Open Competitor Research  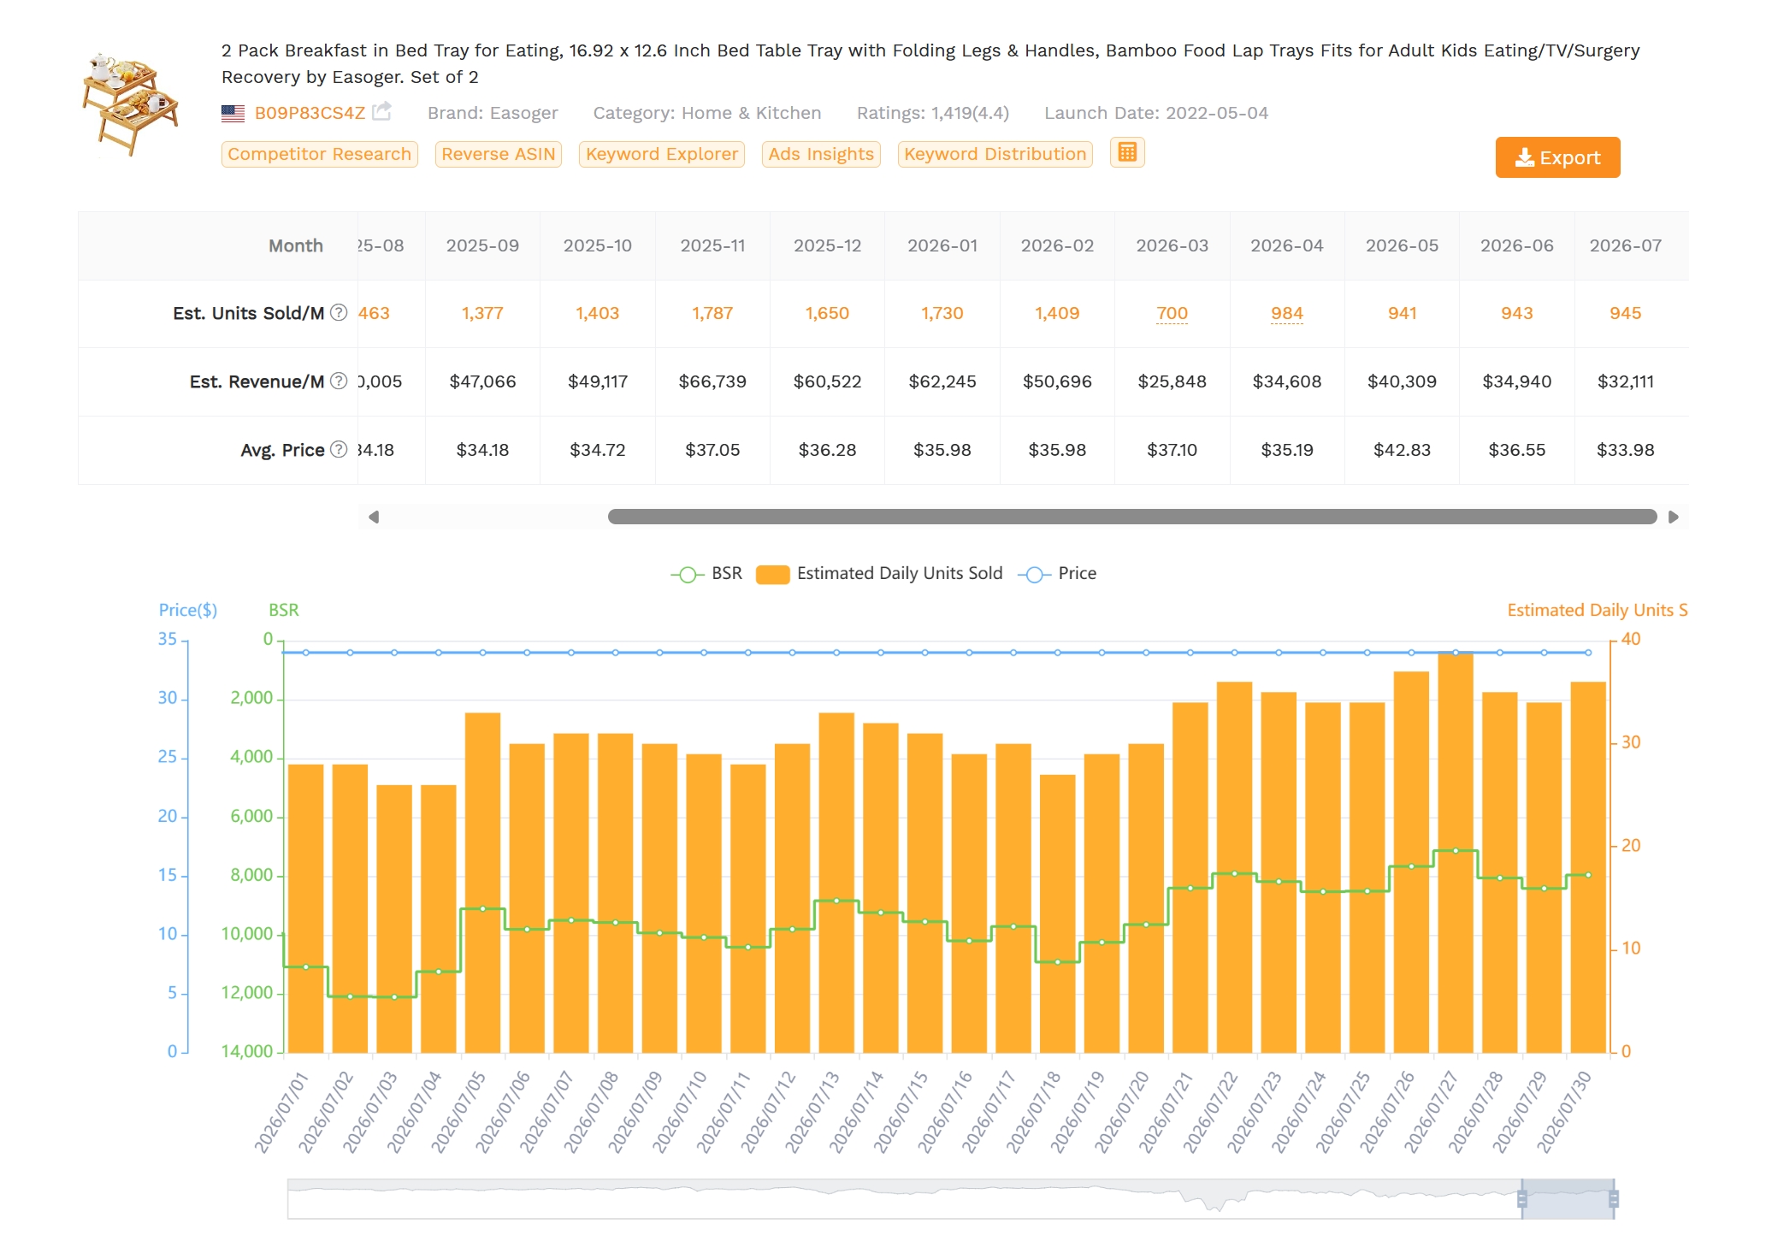(319, 154)
